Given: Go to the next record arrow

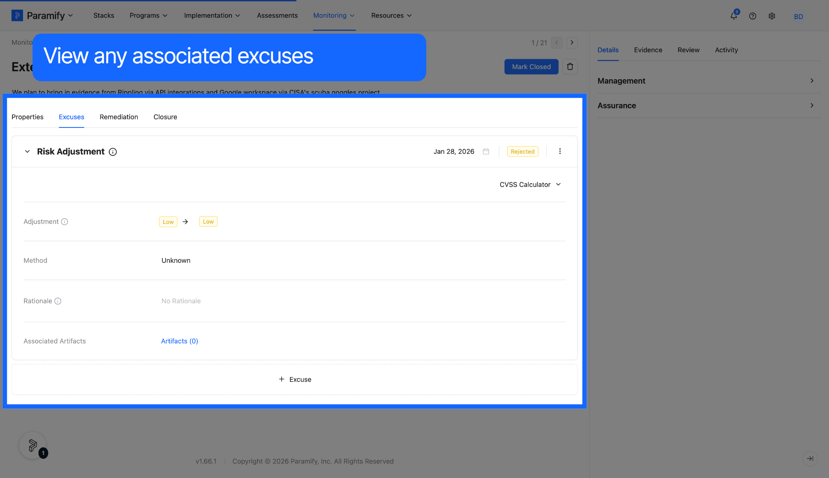Looking at the screenshot, I should point(572,42).
